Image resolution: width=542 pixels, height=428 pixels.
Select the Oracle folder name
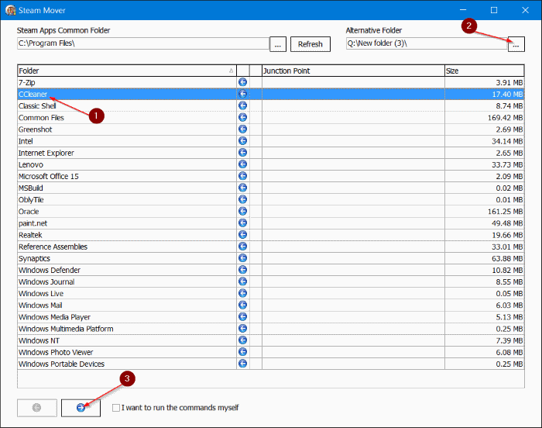coord(29,212)
